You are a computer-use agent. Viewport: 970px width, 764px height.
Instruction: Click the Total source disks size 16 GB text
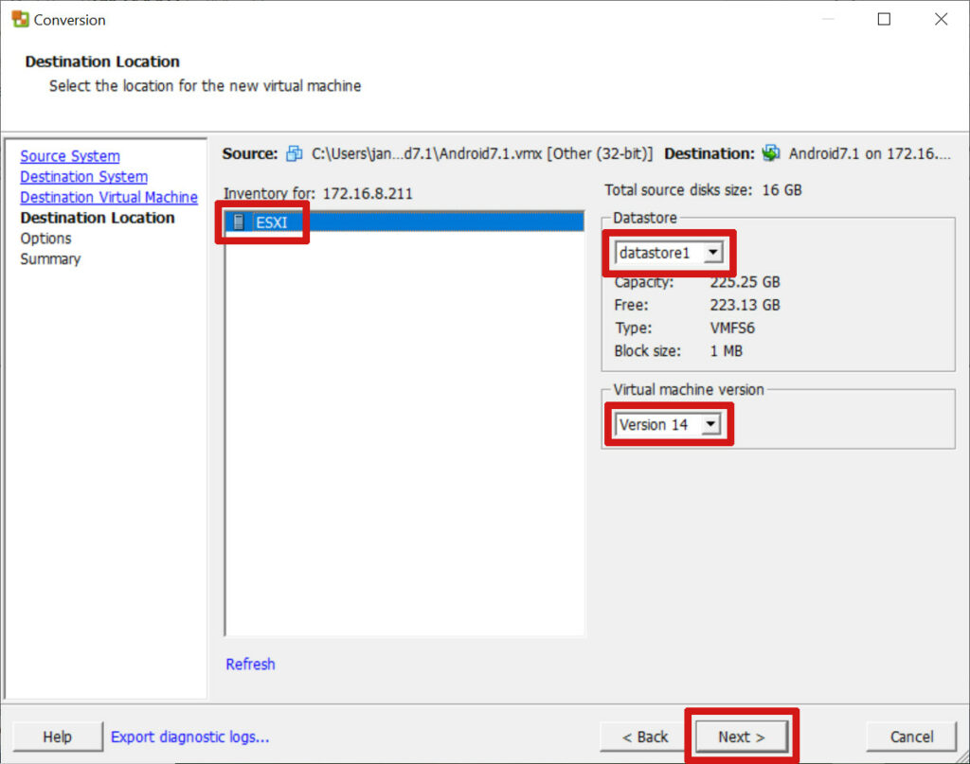click(x=704, y=189)
